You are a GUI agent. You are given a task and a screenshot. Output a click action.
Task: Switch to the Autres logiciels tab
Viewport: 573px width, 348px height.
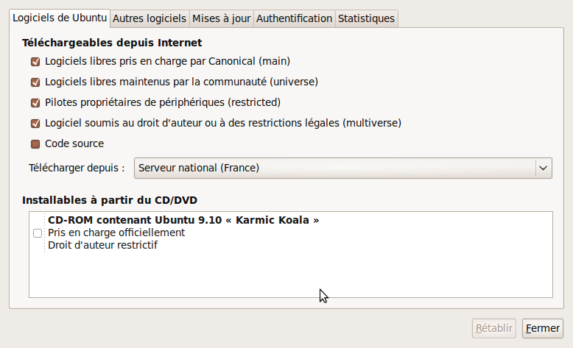click(150, 18)
